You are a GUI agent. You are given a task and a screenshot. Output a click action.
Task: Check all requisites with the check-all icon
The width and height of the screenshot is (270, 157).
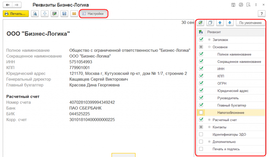tap(200, 23)
